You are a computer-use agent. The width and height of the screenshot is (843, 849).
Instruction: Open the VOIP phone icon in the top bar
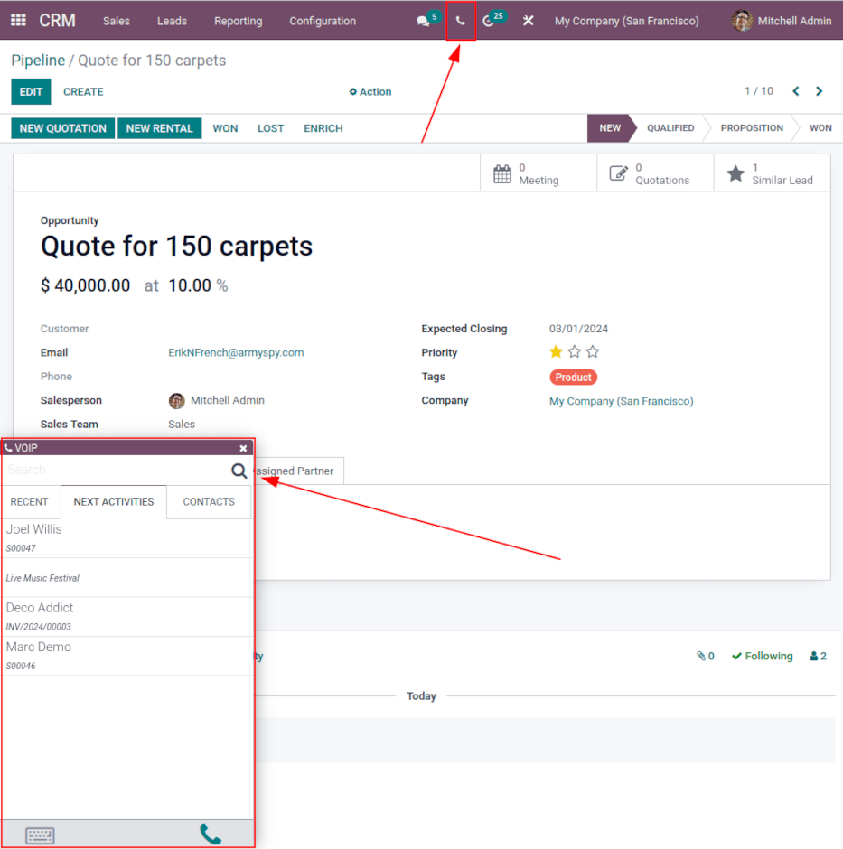tap(461, 19)
